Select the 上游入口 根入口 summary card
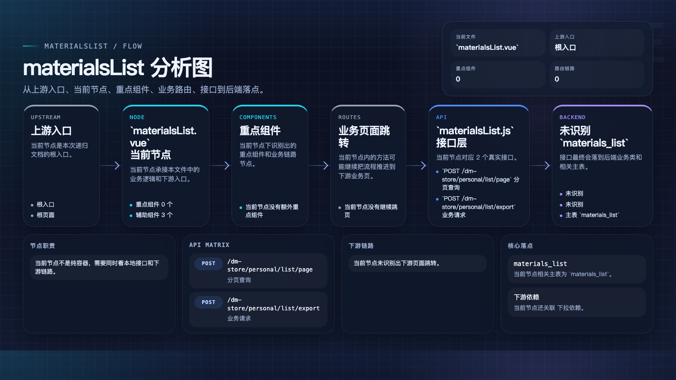 tap(597, 43)
